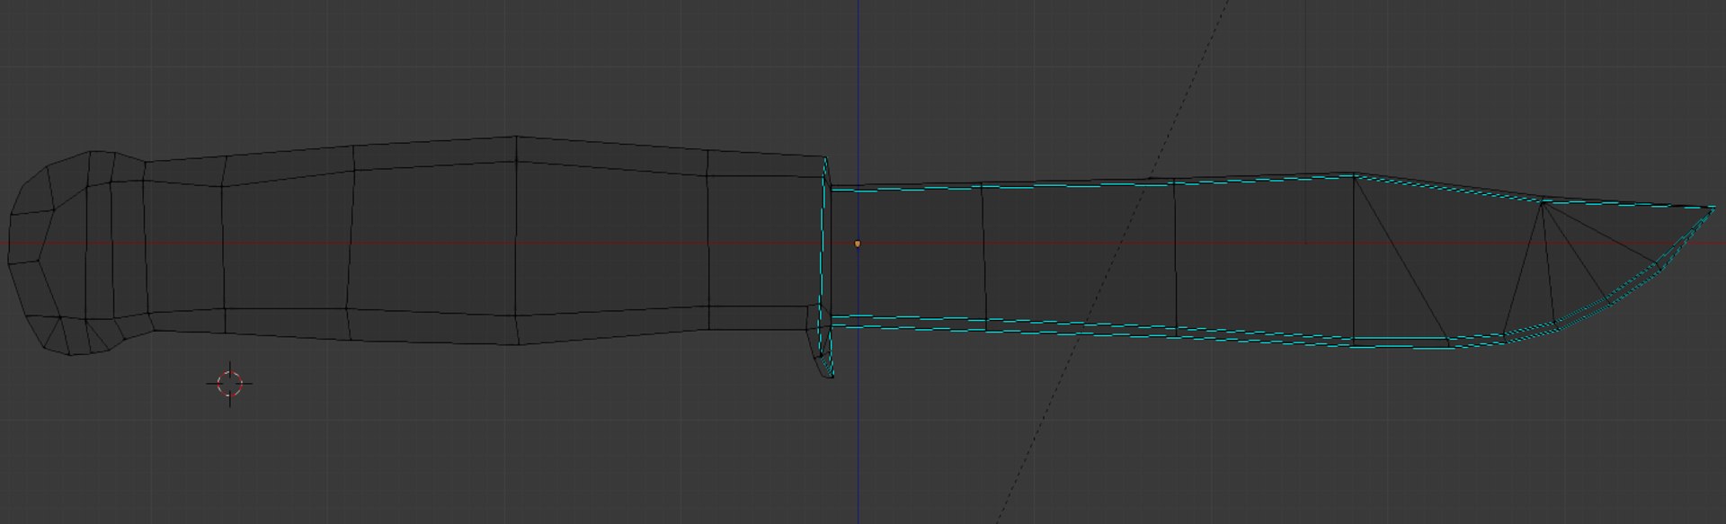Click the red-white 3D cursor crosshair
1726x524 pixels.
[230, 383]
